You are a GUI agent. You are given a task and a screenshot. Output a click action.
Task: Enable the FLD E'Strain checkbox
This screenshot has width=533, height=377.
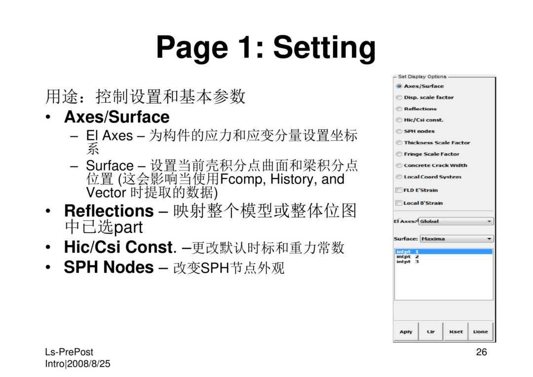399,190
